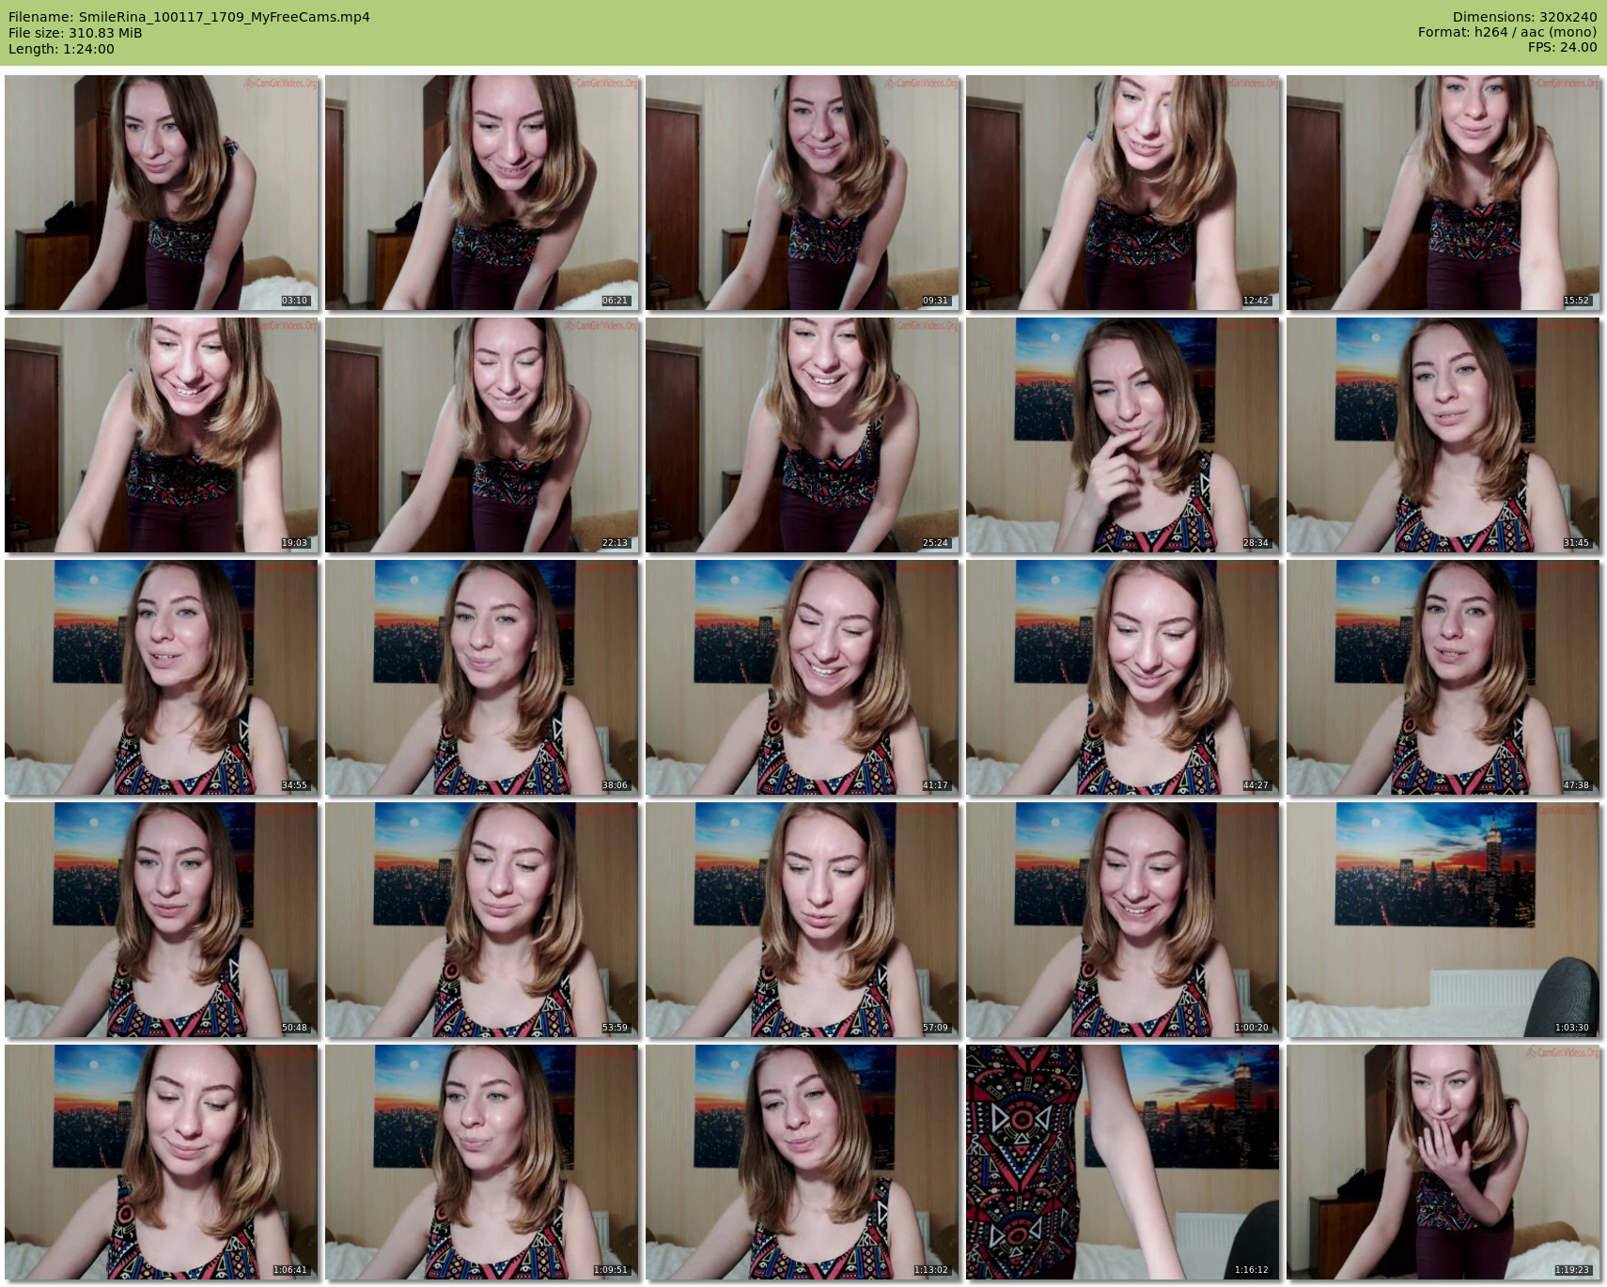Select the empty-room frame at 1:03:30
Image resolution: width=1607 pixels, height=1287 pixels.
point(1443,920)
